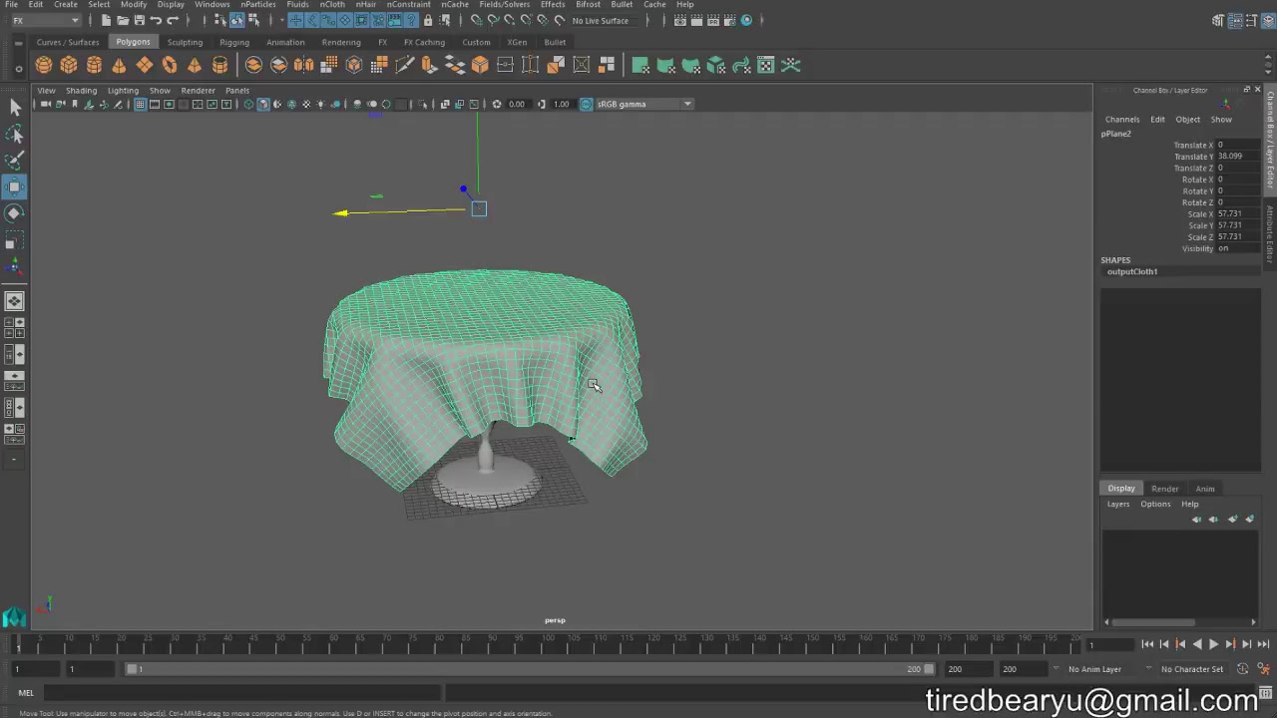Open the nCloth menu
Screen dimensions: 1277x718
point(332,5)
